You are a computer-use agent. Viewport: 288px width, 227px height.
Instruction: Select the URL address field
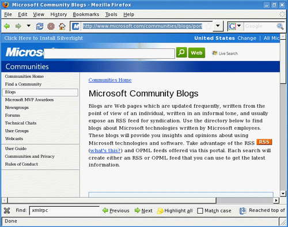click(142, 26)
